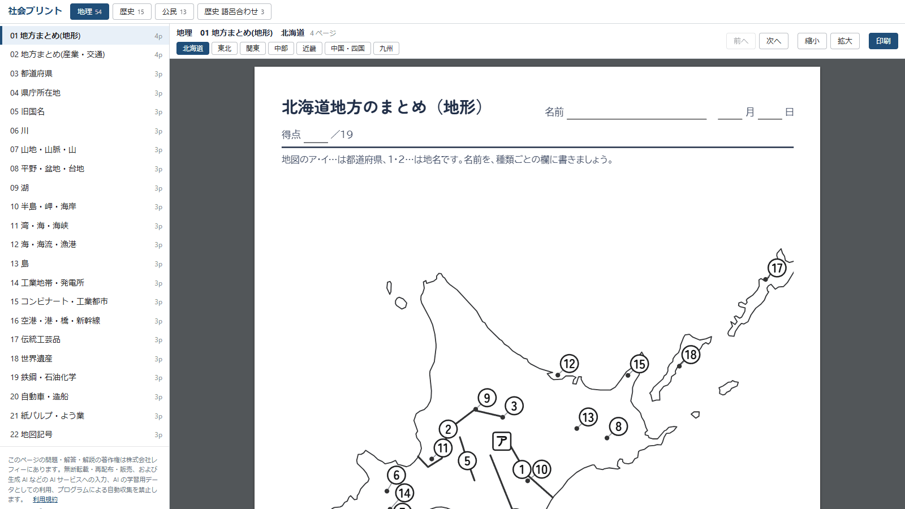Open 07 山地・山脈・山 worksheet
Viewport: 905px width, 509px height.
pos(85,149)
